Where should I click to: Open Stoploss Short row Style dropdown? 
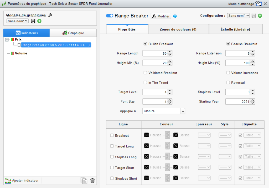coord(225,178)
